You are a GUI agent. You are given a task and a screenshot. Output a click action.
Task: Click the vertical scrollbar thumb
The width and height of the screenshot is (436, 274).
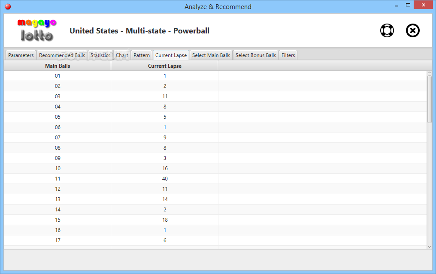pos(429,99)
